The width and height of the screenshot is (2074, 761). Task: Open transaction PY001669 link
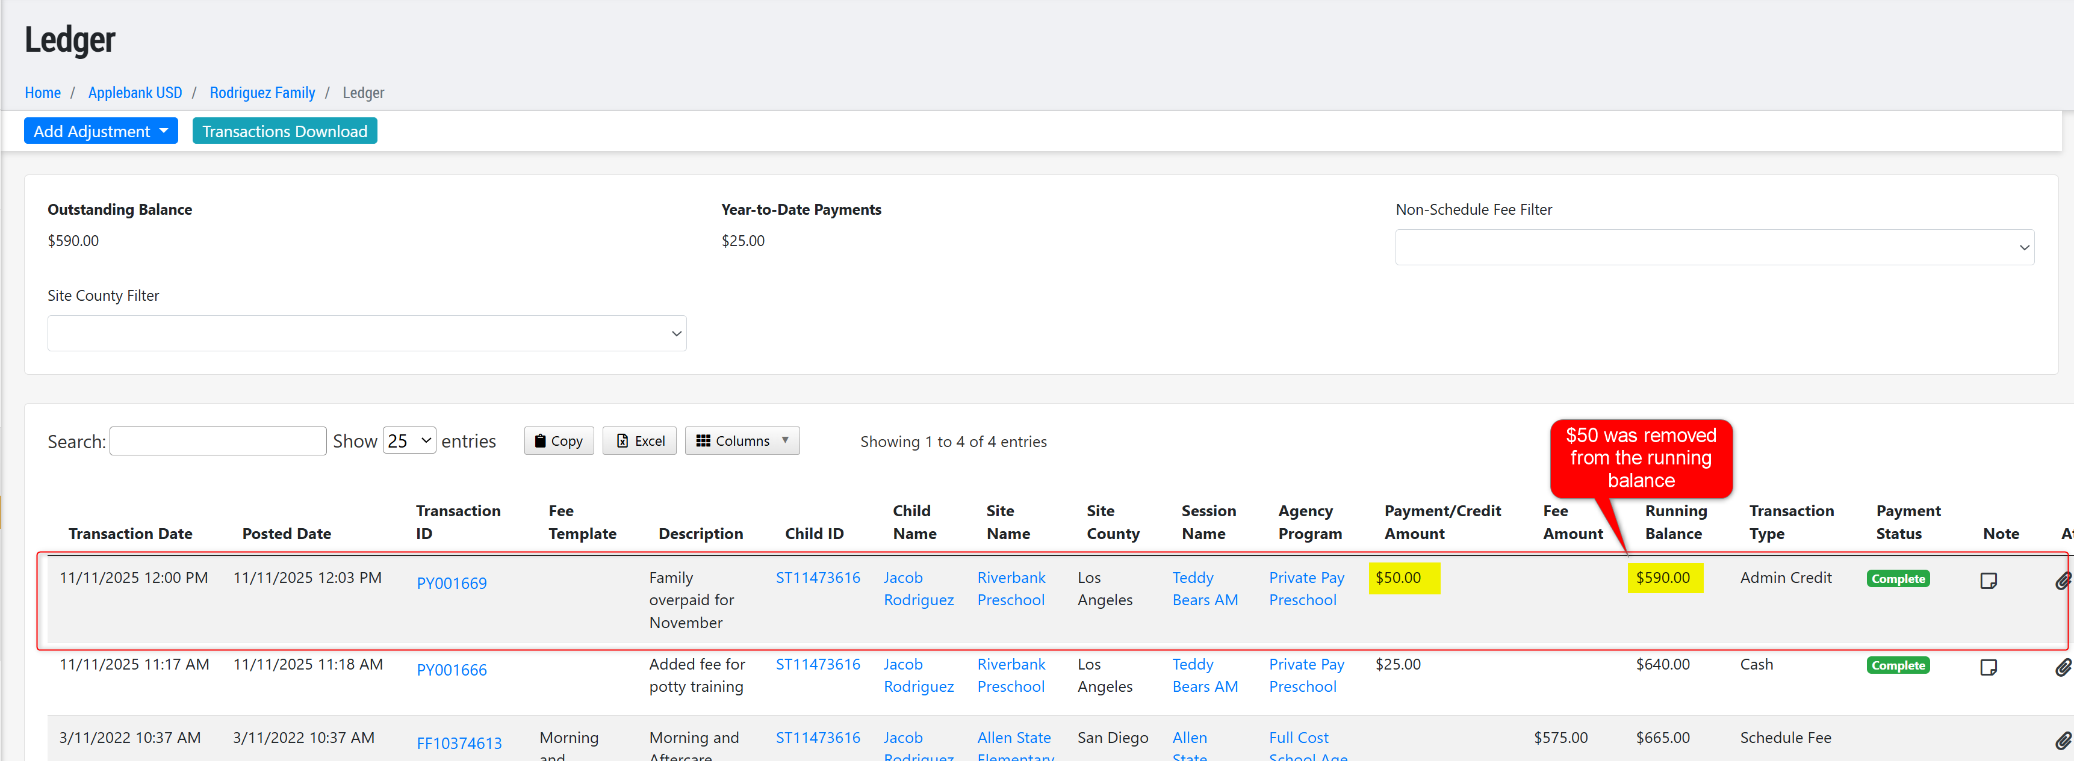point(451,583)
